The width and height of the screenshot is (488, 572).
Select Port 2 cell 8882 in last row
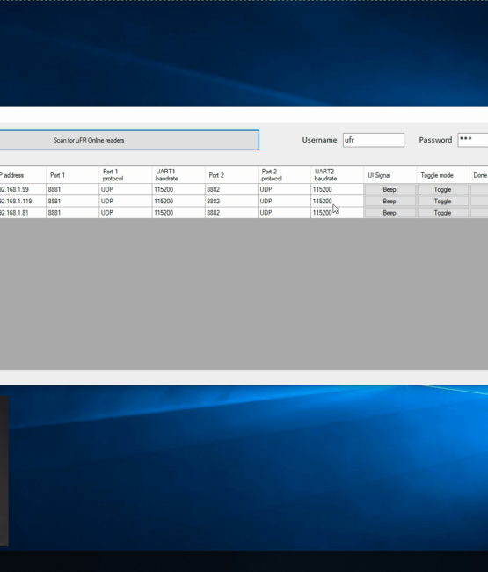coord(231,213)
